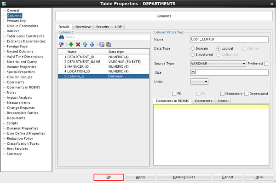Click the title bar application icon
Screen dimensions: 276x183
tap(4, 4)
